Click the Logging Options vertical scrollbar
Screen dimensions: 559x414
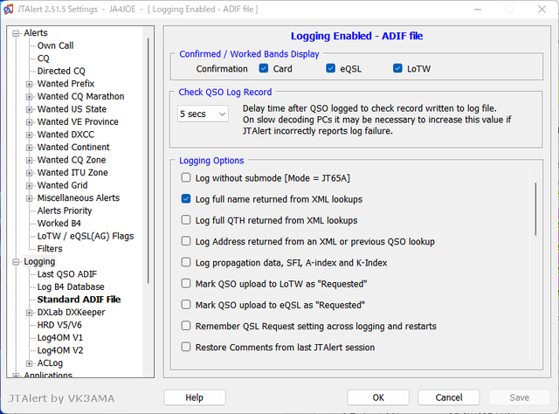(x=535, y=209)
